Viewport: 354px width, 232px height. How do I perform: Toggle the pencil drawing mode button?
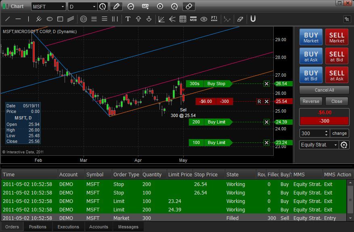click(x=116, y=6)
